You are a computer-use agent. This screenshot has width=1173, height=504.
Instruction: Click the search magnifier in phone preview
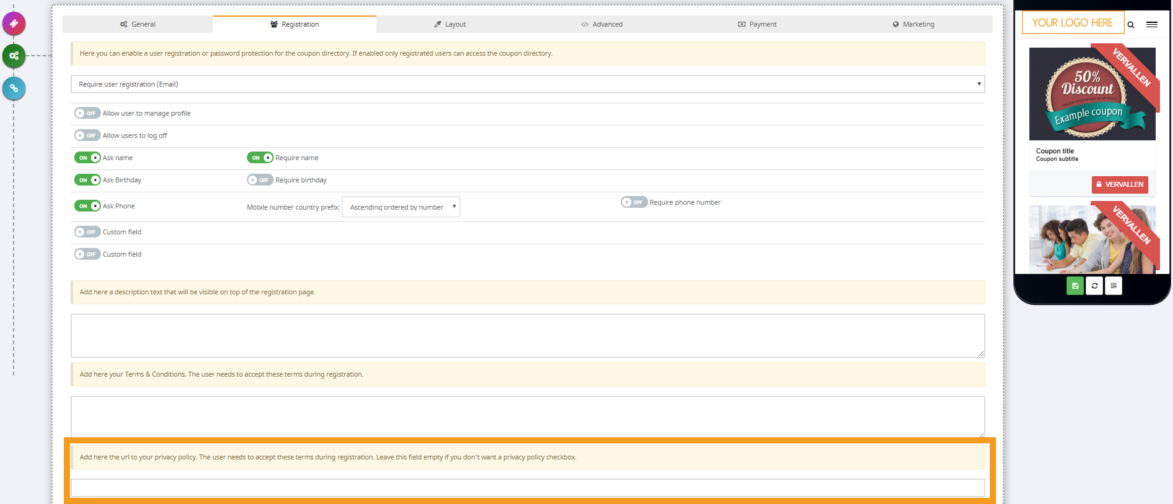point(1131,25)
